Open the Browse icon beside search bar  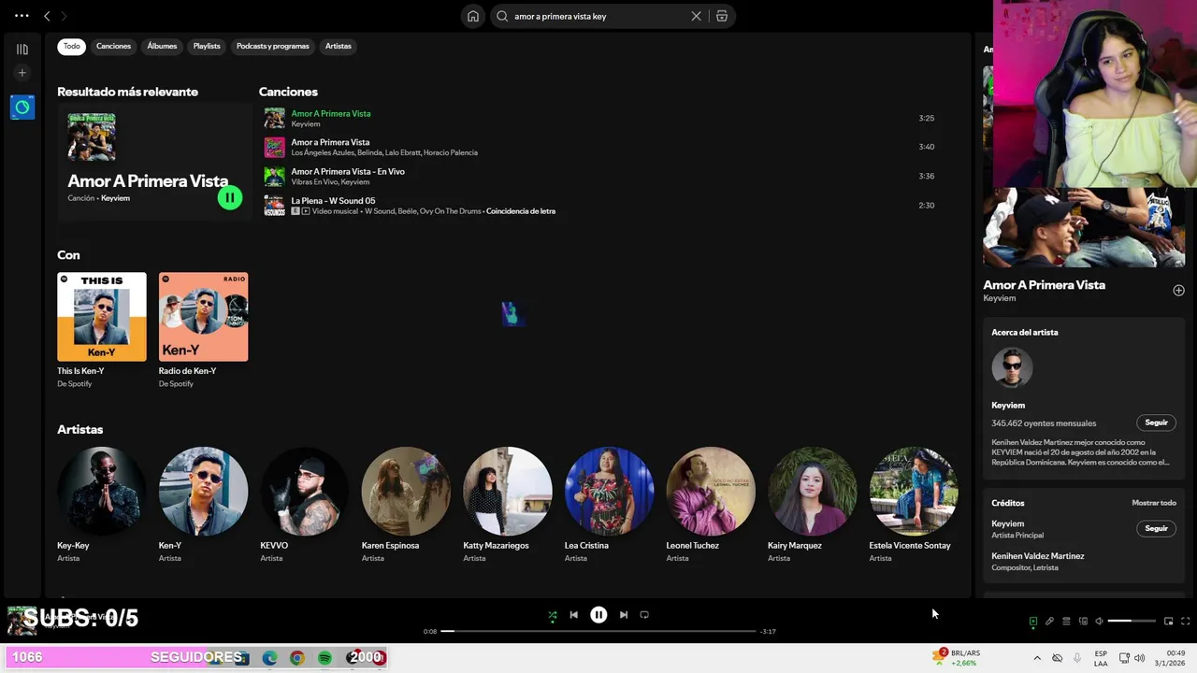[722, 16]
